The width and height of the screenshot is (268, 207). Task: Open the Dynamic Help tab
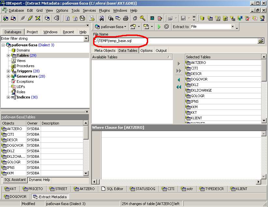[39, 180]
